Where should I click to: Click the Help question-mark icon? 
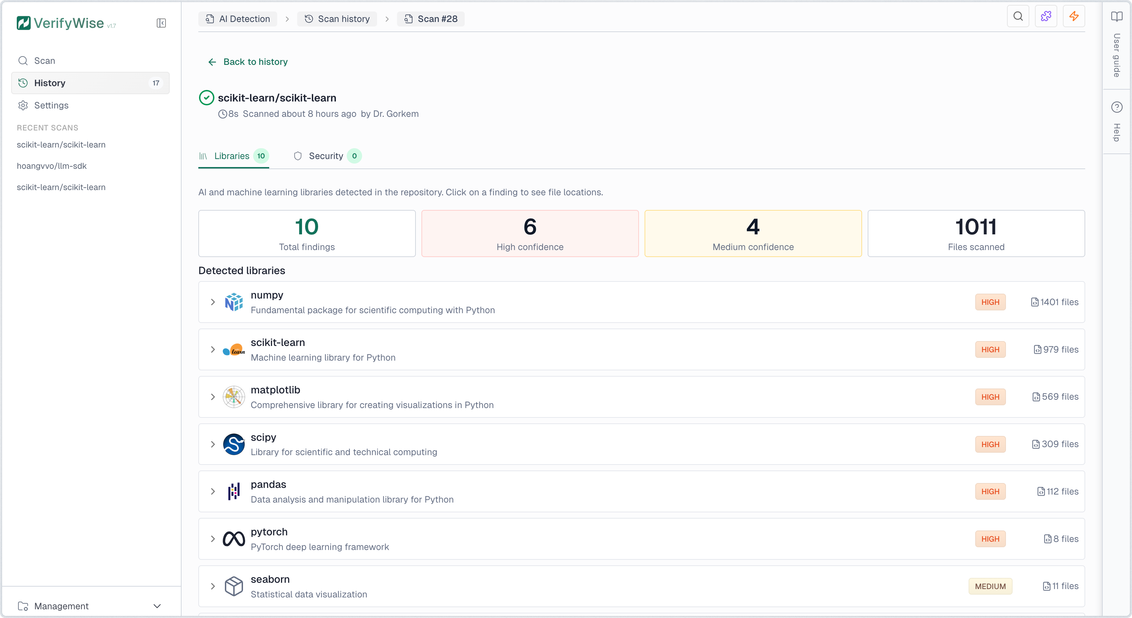tap(1117, 107)
